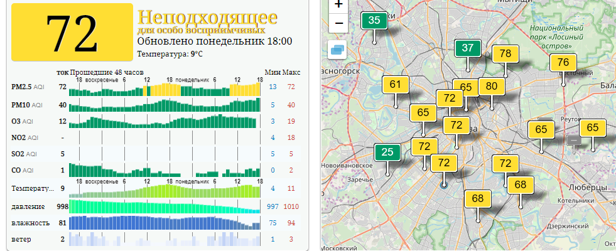Select the CO AQI row label
Image resolution: width=616 pixels, height=251 pixels.
24,171
